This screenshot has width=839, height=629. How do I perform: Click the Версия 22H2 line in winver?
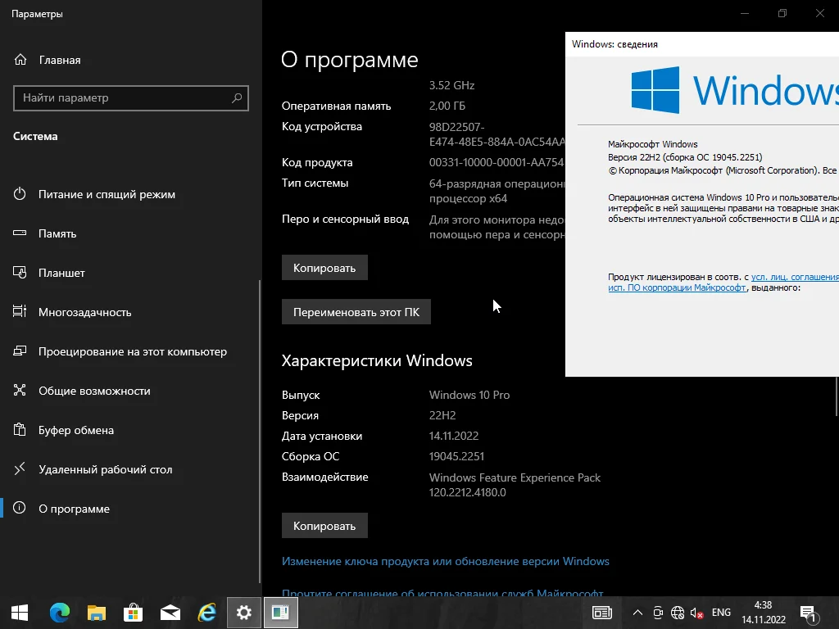pyautogui.click(x=685, y=157)
